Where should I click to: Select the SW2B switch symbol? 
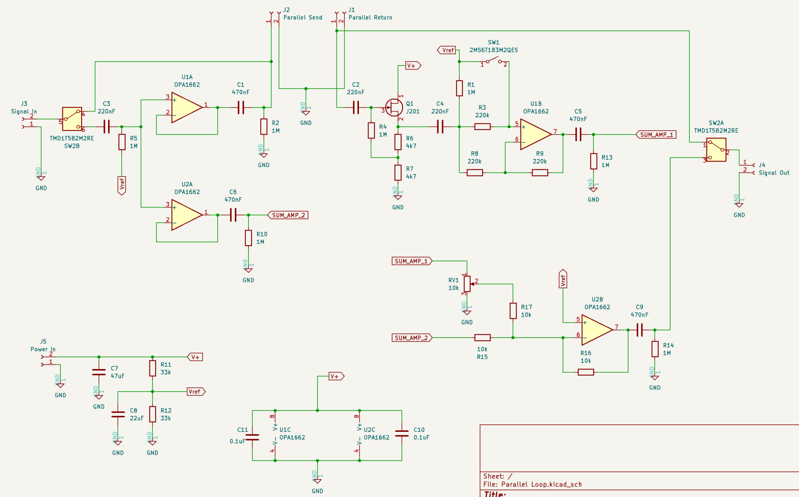click(72, 119)
